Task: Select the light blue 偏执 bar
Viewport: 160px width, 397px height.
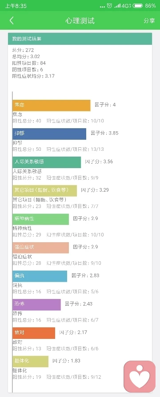Action: click(40, 276)
